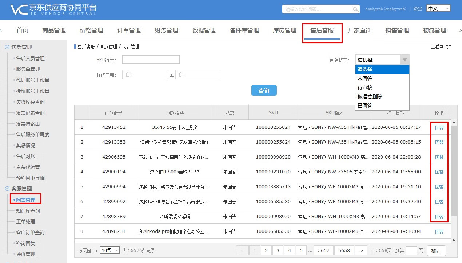Choose 未回答 in the status dropdown
The height and width of the screenshot is (263, 462).
click(365, 78)
